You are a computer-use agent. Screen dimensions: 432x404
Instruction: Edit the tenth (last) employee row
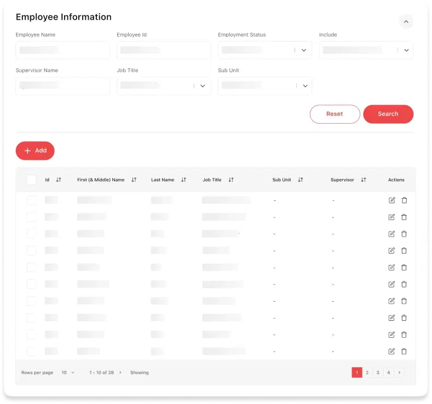coord(391,351)
